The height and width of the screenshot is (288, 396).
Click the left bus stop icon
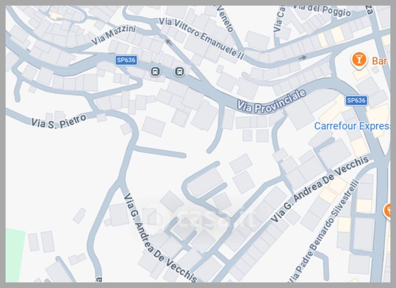tap(155, 72)
